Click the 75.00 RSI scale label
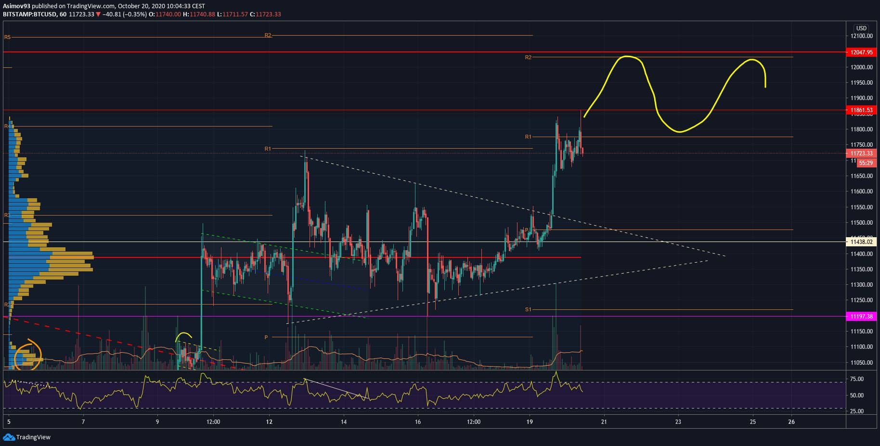Screen dimensions: 880x446 (x=856, y=379)
